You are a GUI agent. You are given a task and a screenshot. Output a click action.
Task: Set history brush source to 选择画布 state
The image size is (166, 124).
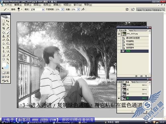pos(119,48)
